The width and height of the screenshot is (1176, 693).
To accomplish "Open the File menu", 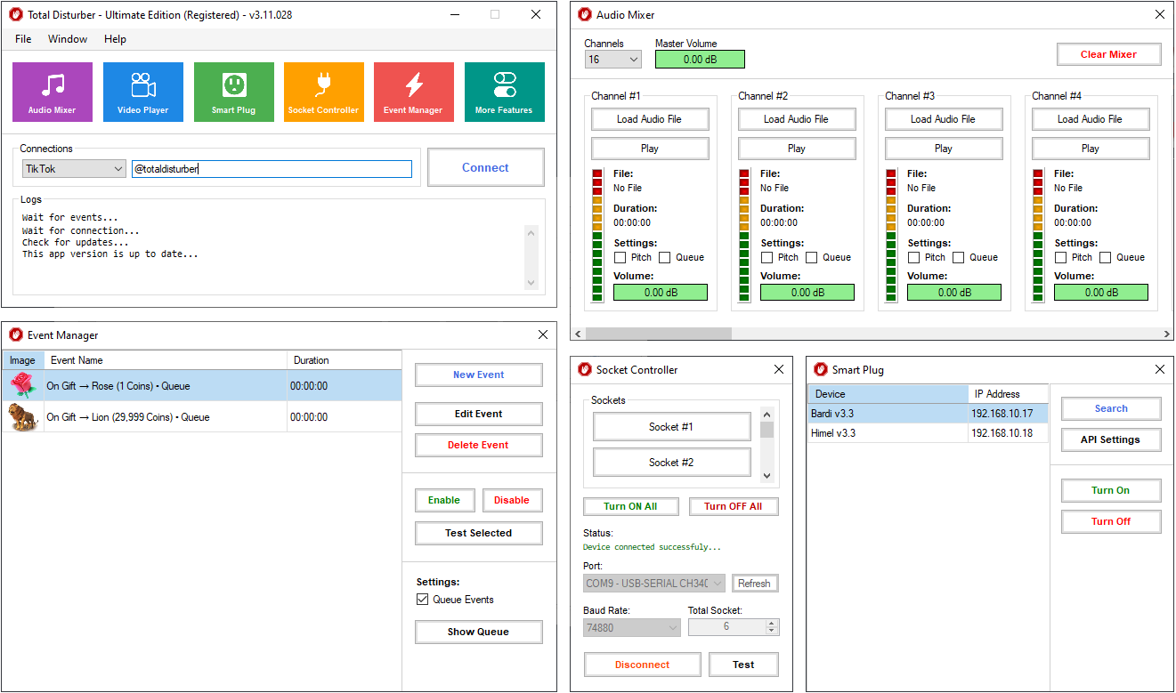I will pyautogui.click(x=23, y=39).
